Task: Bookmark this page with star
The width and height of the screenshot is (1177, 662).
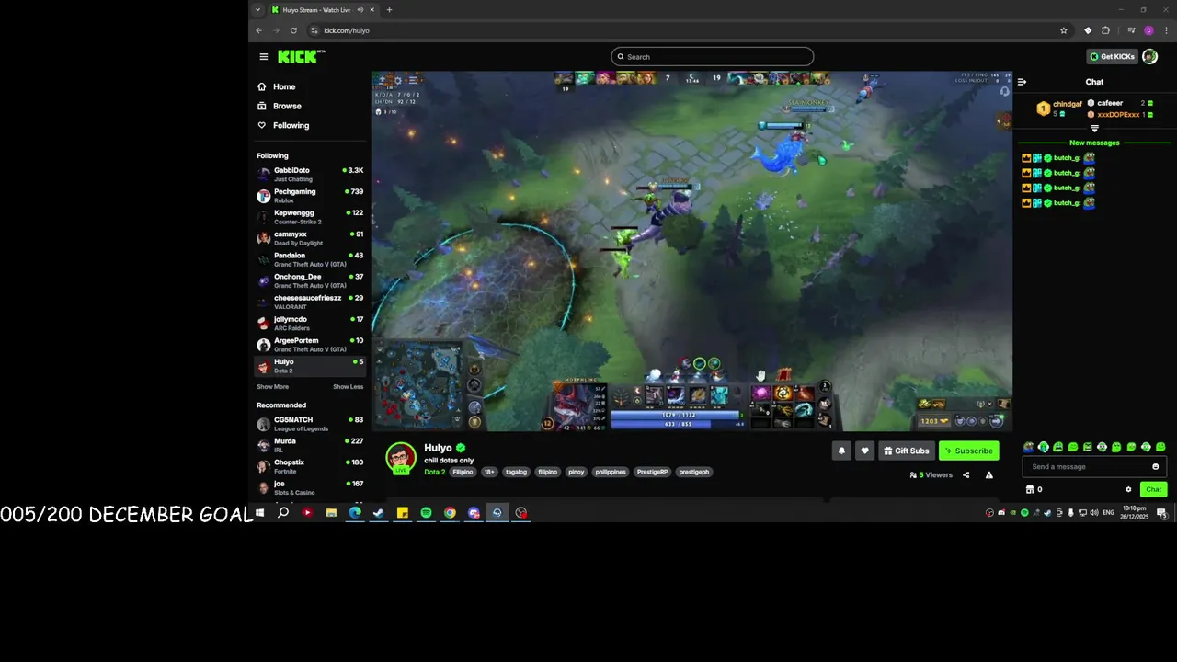Action: tap(1064, 30)
